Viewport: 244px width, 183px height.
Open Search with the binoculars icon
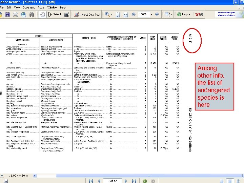point(32,15)
